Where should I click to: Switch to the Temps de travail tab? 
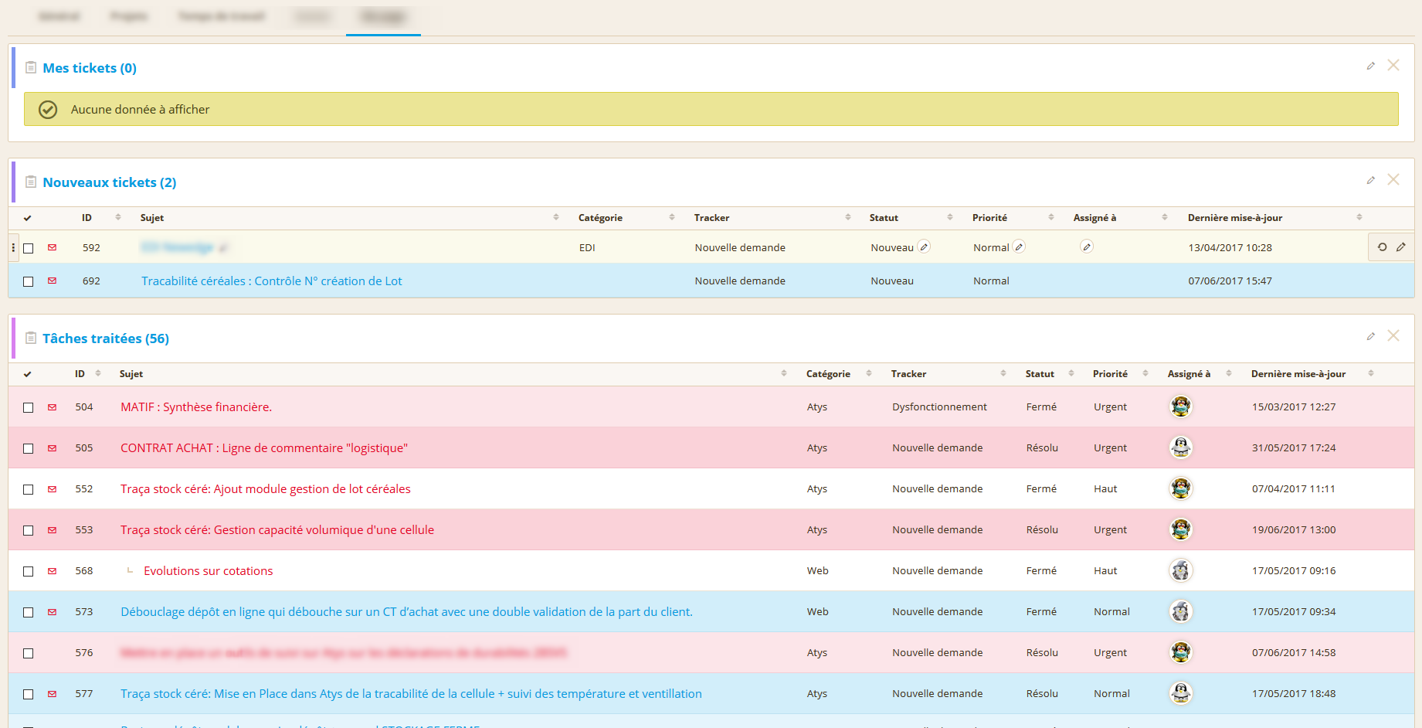tap(221, 15)
